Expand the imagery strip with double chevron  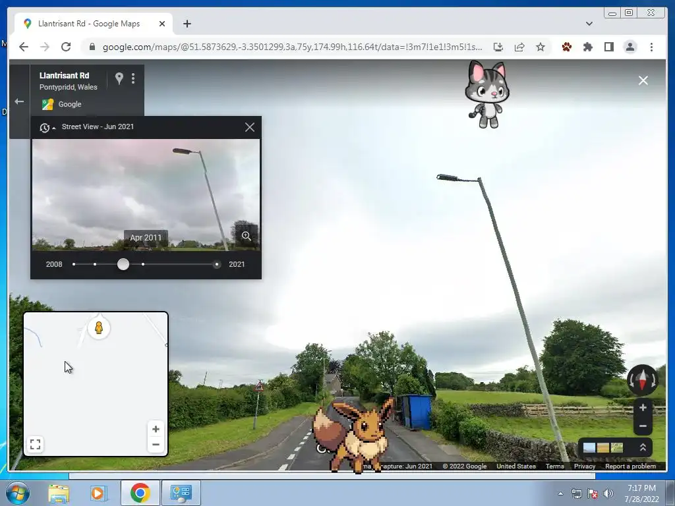point(643,447)
